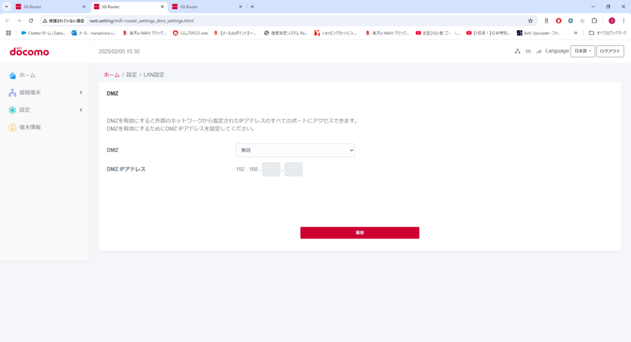Open Chrome three-dot menu
The image size is (631, 342).
click(624, 20)
